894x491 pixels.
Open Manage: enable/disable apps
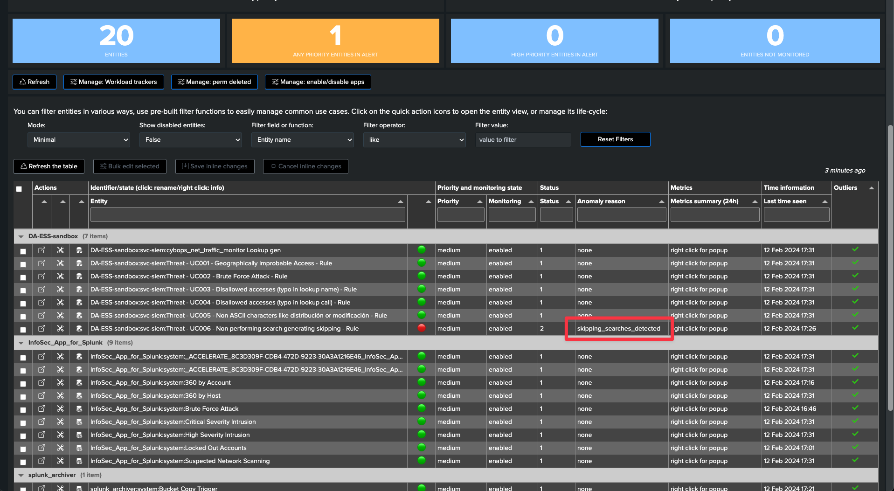(x=318, y=82)
